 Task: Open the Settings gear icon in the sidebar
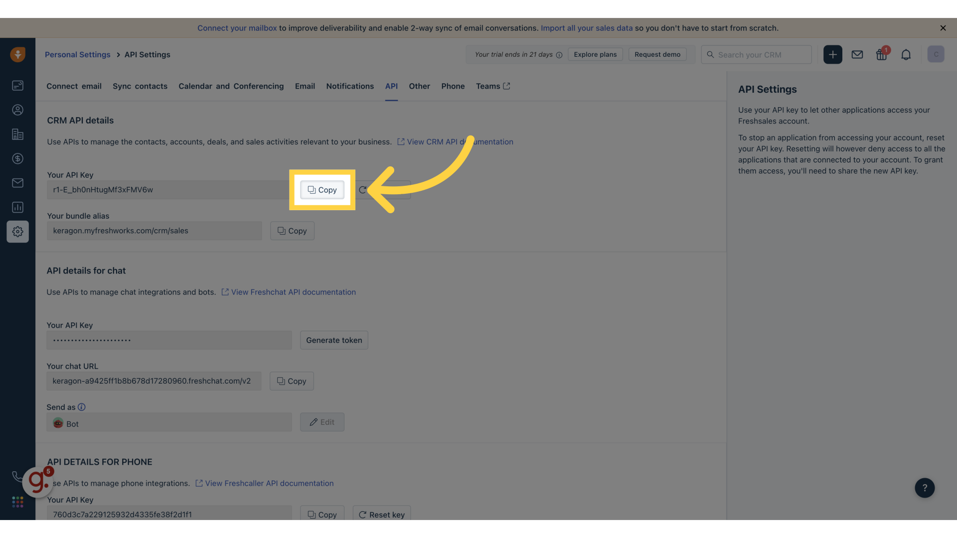click(x=17, y=232)
